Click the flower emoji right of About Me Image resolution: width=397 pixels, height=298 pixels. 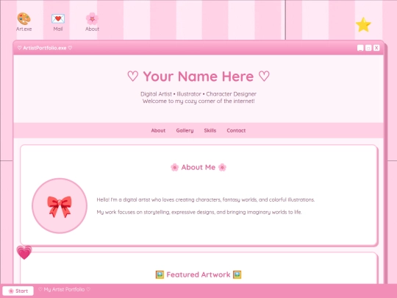[222, 167]
